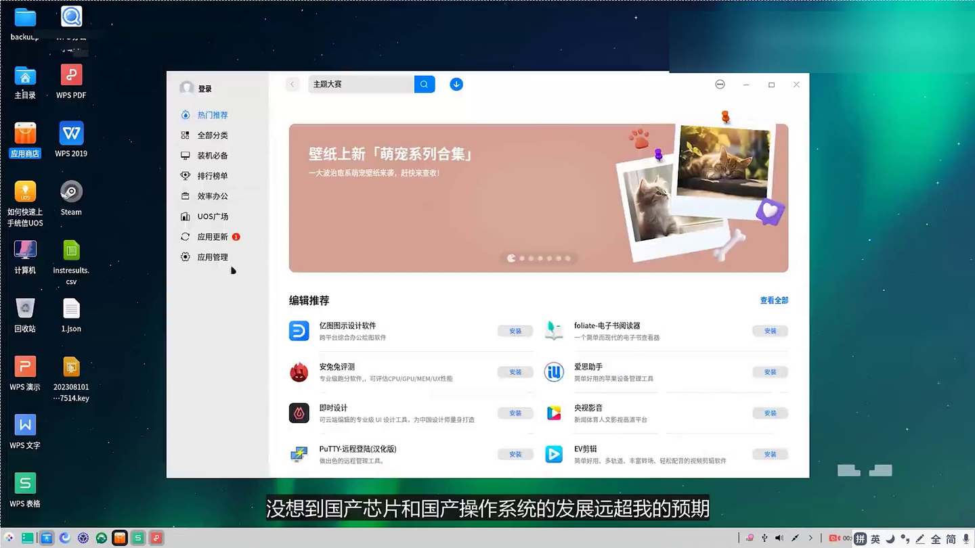Open 亿图图示设计软件 app icon

click(x=299, y=331)
